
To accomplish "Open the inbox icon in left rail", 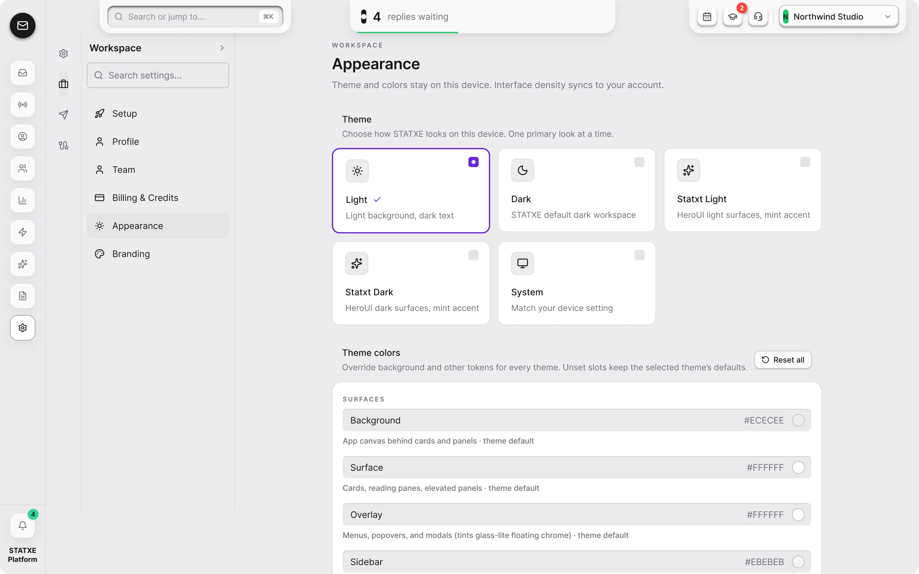I will pyautogui.click(x=23, y=73).
